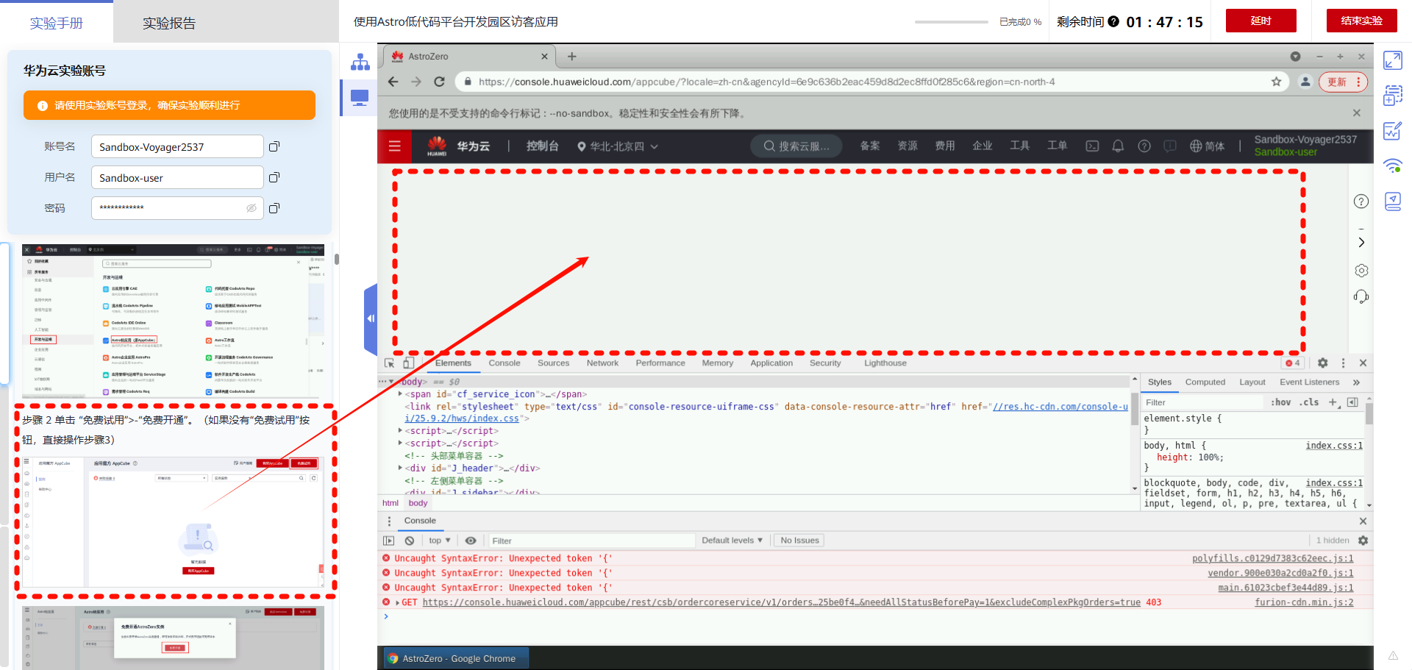Switch to the DevTools Network tab
The width and height of the screenshot is (1412, 670).
tap(602, 363)
